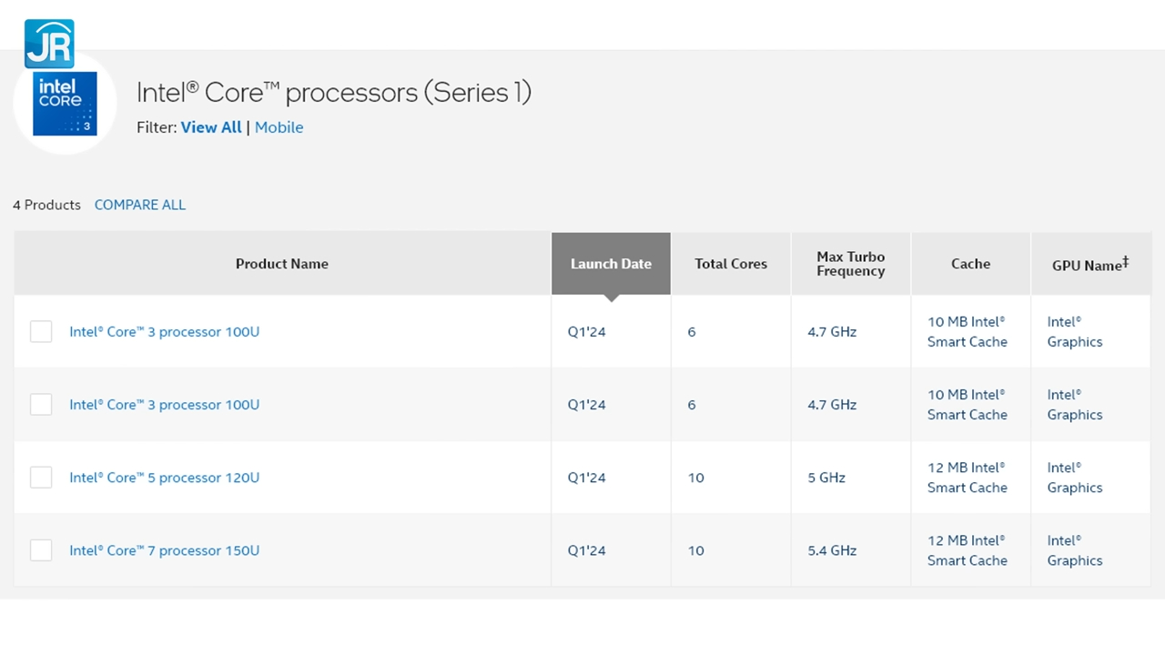Check the first Intel Core 3 processor 100U checkbox
Viewport: 1165px width, 655px height.
tap(40, 331)
